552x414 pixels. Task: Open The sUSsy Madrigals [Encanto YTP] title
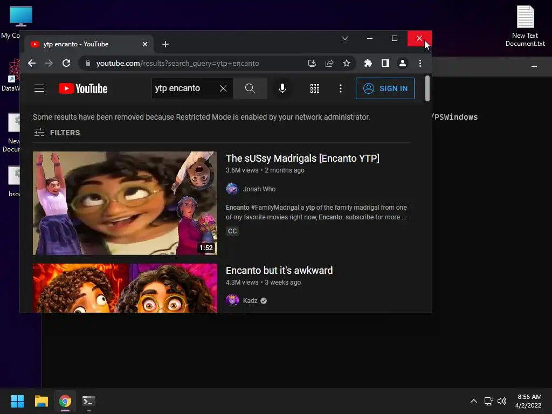click(302, 158)
